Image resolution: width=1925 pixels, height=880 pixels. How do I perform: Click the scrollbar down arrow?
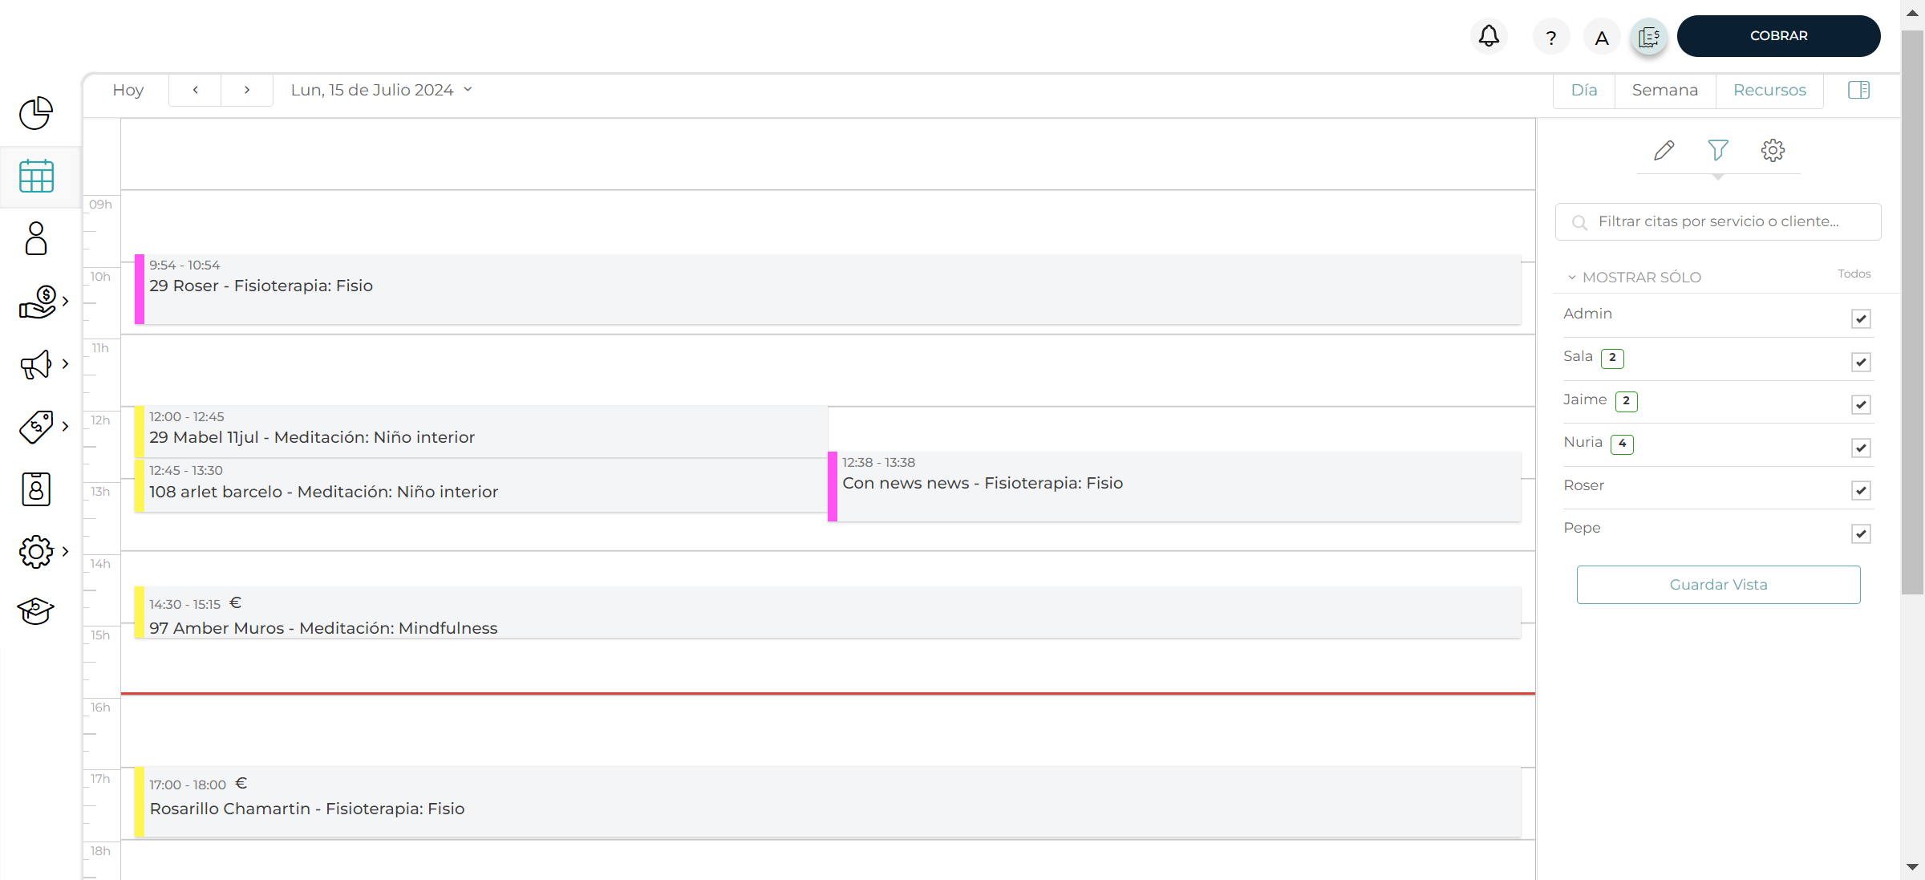click(1912, 867)
